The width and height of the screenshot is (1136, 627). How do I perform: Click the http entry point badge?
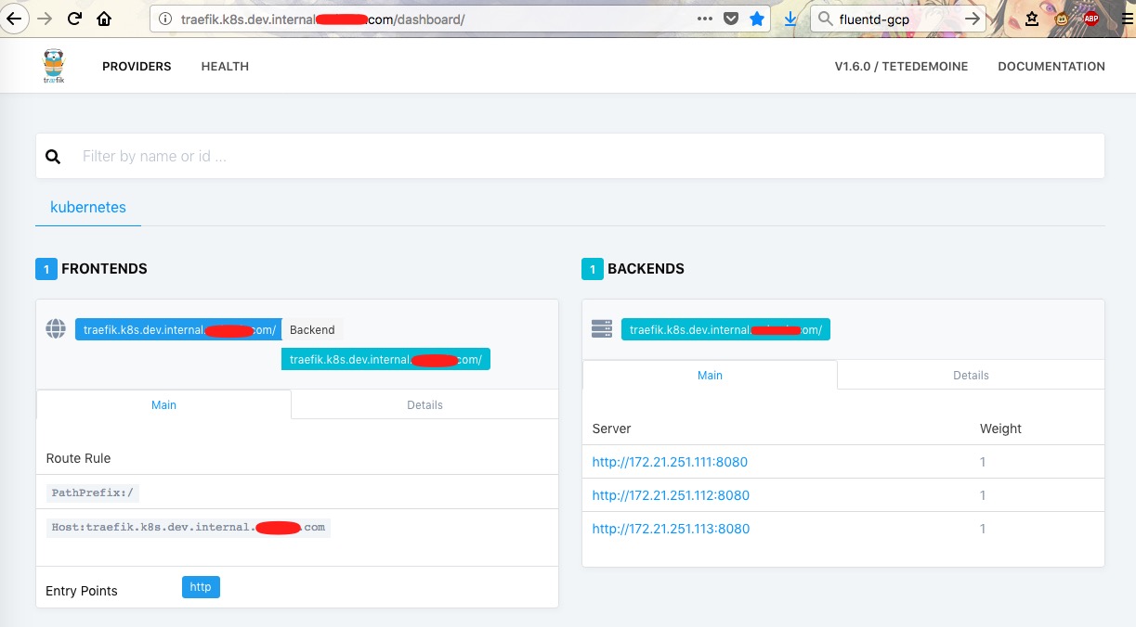201,587
